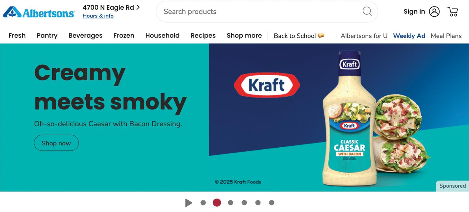Select the third carousel dot
This screenshot has height=212, width=469.
click(230, 203)
